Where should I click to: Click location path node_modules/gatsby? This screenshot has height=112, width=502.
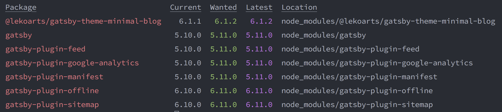pyautogui.click(x=324, y=35)
